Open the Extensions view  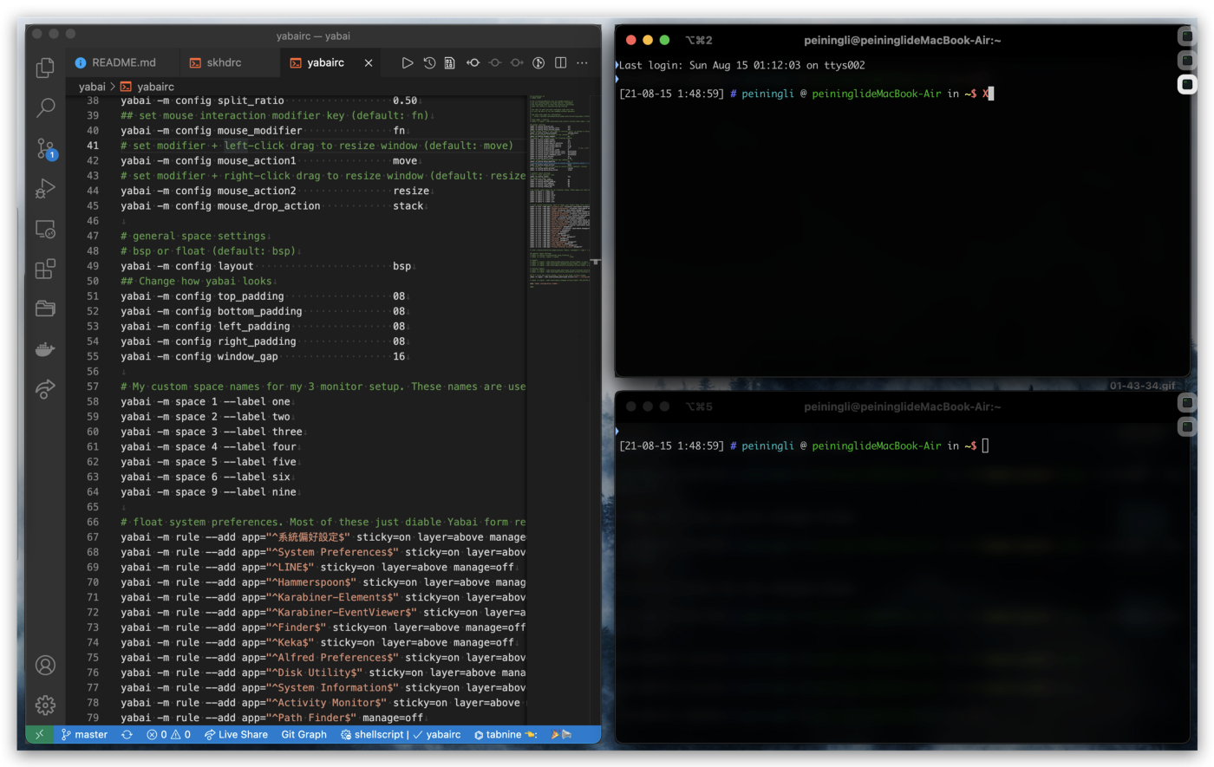[x=45, y=269]
